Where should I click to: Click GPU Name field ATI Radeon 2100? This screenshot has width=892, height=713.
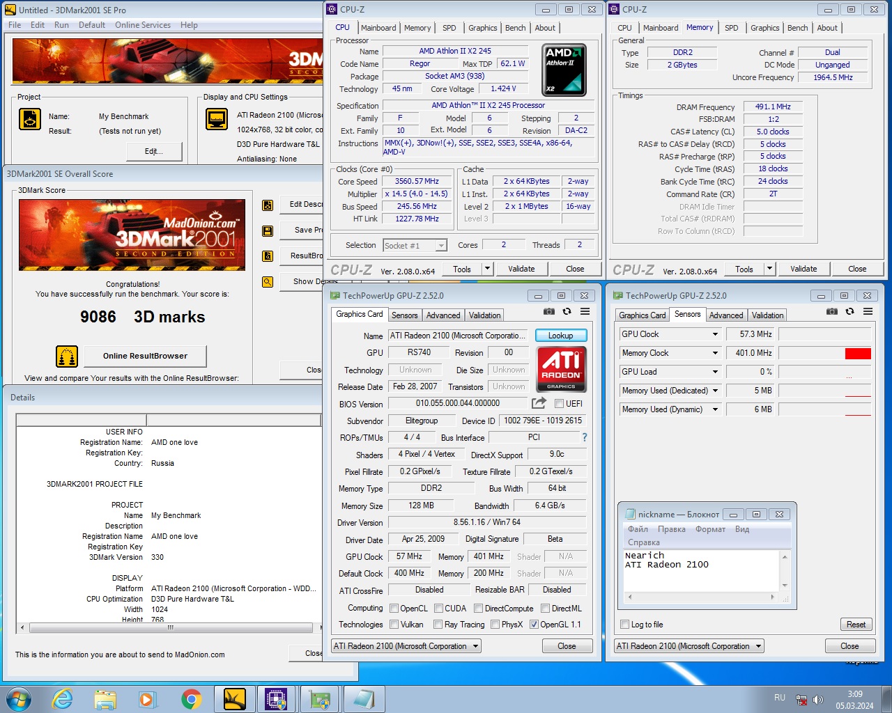tap(458, 336)
